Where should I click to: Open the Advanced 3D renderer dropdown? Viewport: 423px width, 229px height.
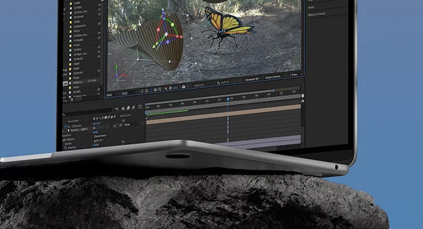click(x=253, y=79)
